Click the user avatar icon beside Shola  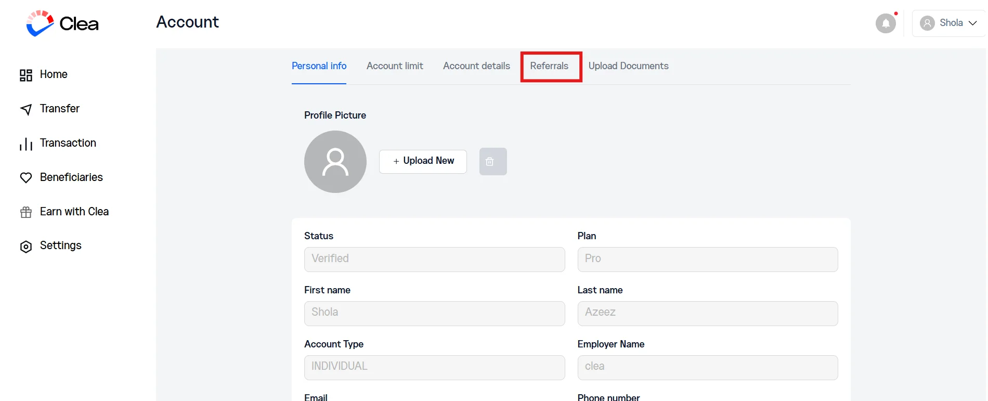tap(927, 23)
